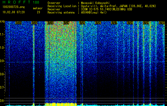Click the Ogata-vill. Akita-Pref. JAPAN location text
Viewport: 167px width, 106px height.
[118, 6]
